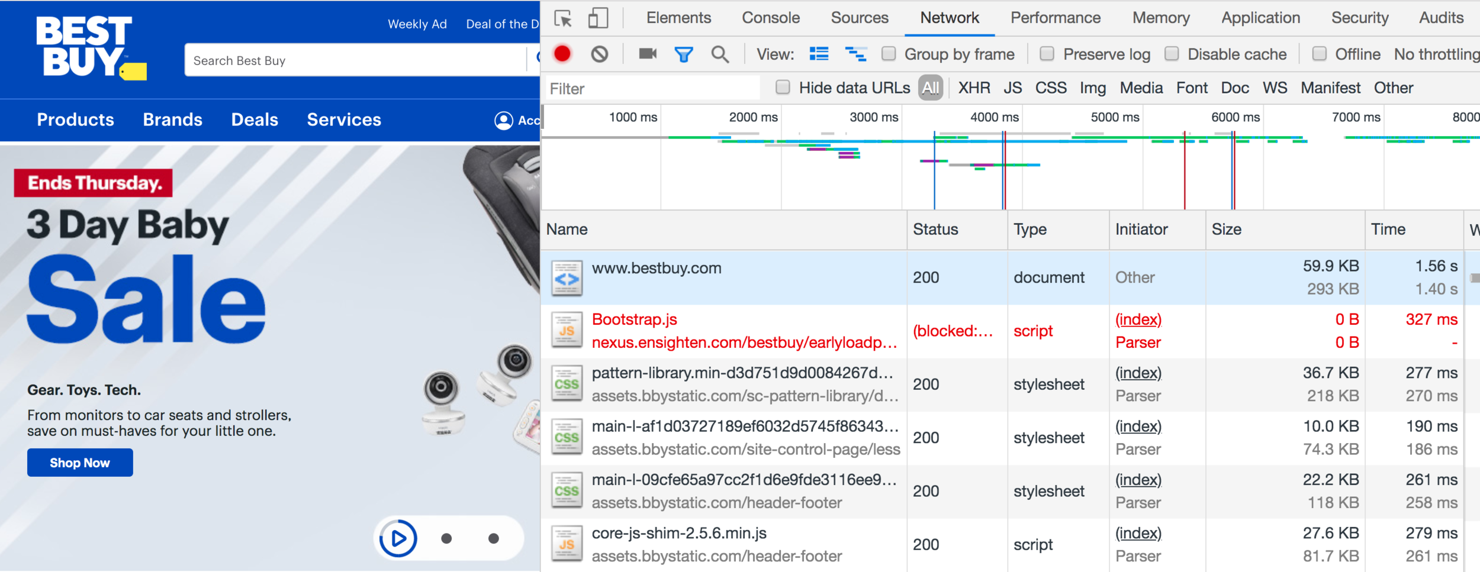Open network search with the magnifier icon
The width and height of the screenshot is (1480, 572).
(720, 54)
